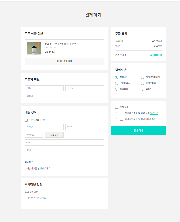
Task: Focus the 수령인 recipient field
Action: pyautogui.click(x=44, y=127)
